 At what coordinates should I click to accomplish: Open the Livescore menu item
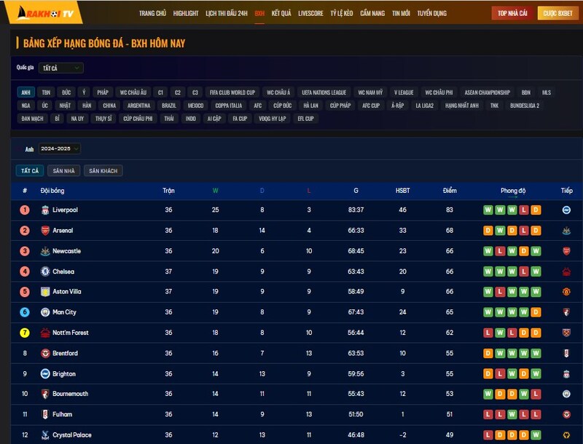pyautogui.click(x=311, y=13)
